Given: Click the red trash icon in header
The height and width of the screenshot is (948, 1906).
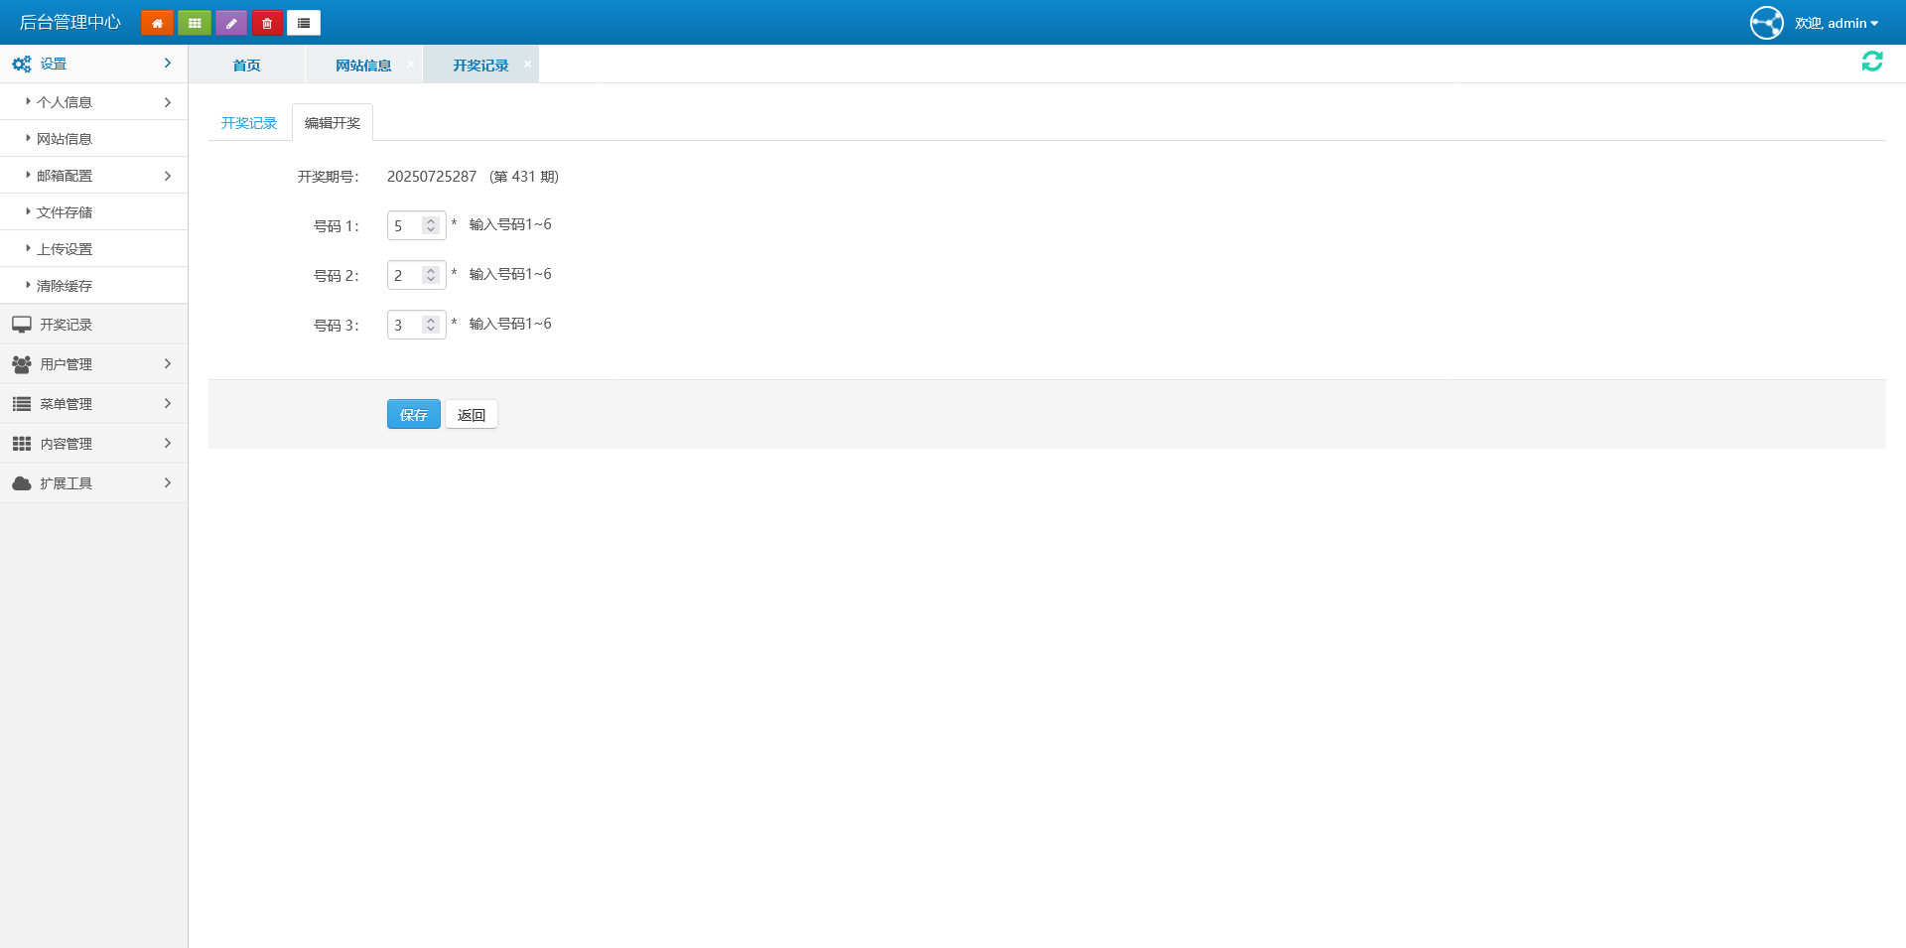Looking at the screenshot, I should coord(267,23).
